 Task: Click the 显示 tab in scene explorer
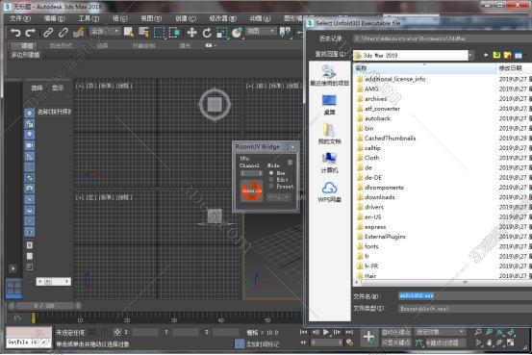coord(57,89)
